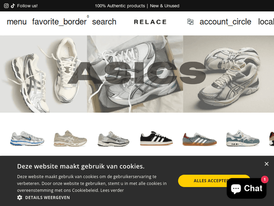This screenshot has height=206, width=274.
Task: Close the cookie banner with X
Action: (266, 164)
